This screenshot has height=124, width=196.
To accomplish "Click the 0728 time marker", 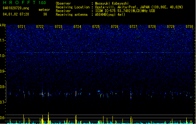I will [152, 27].
